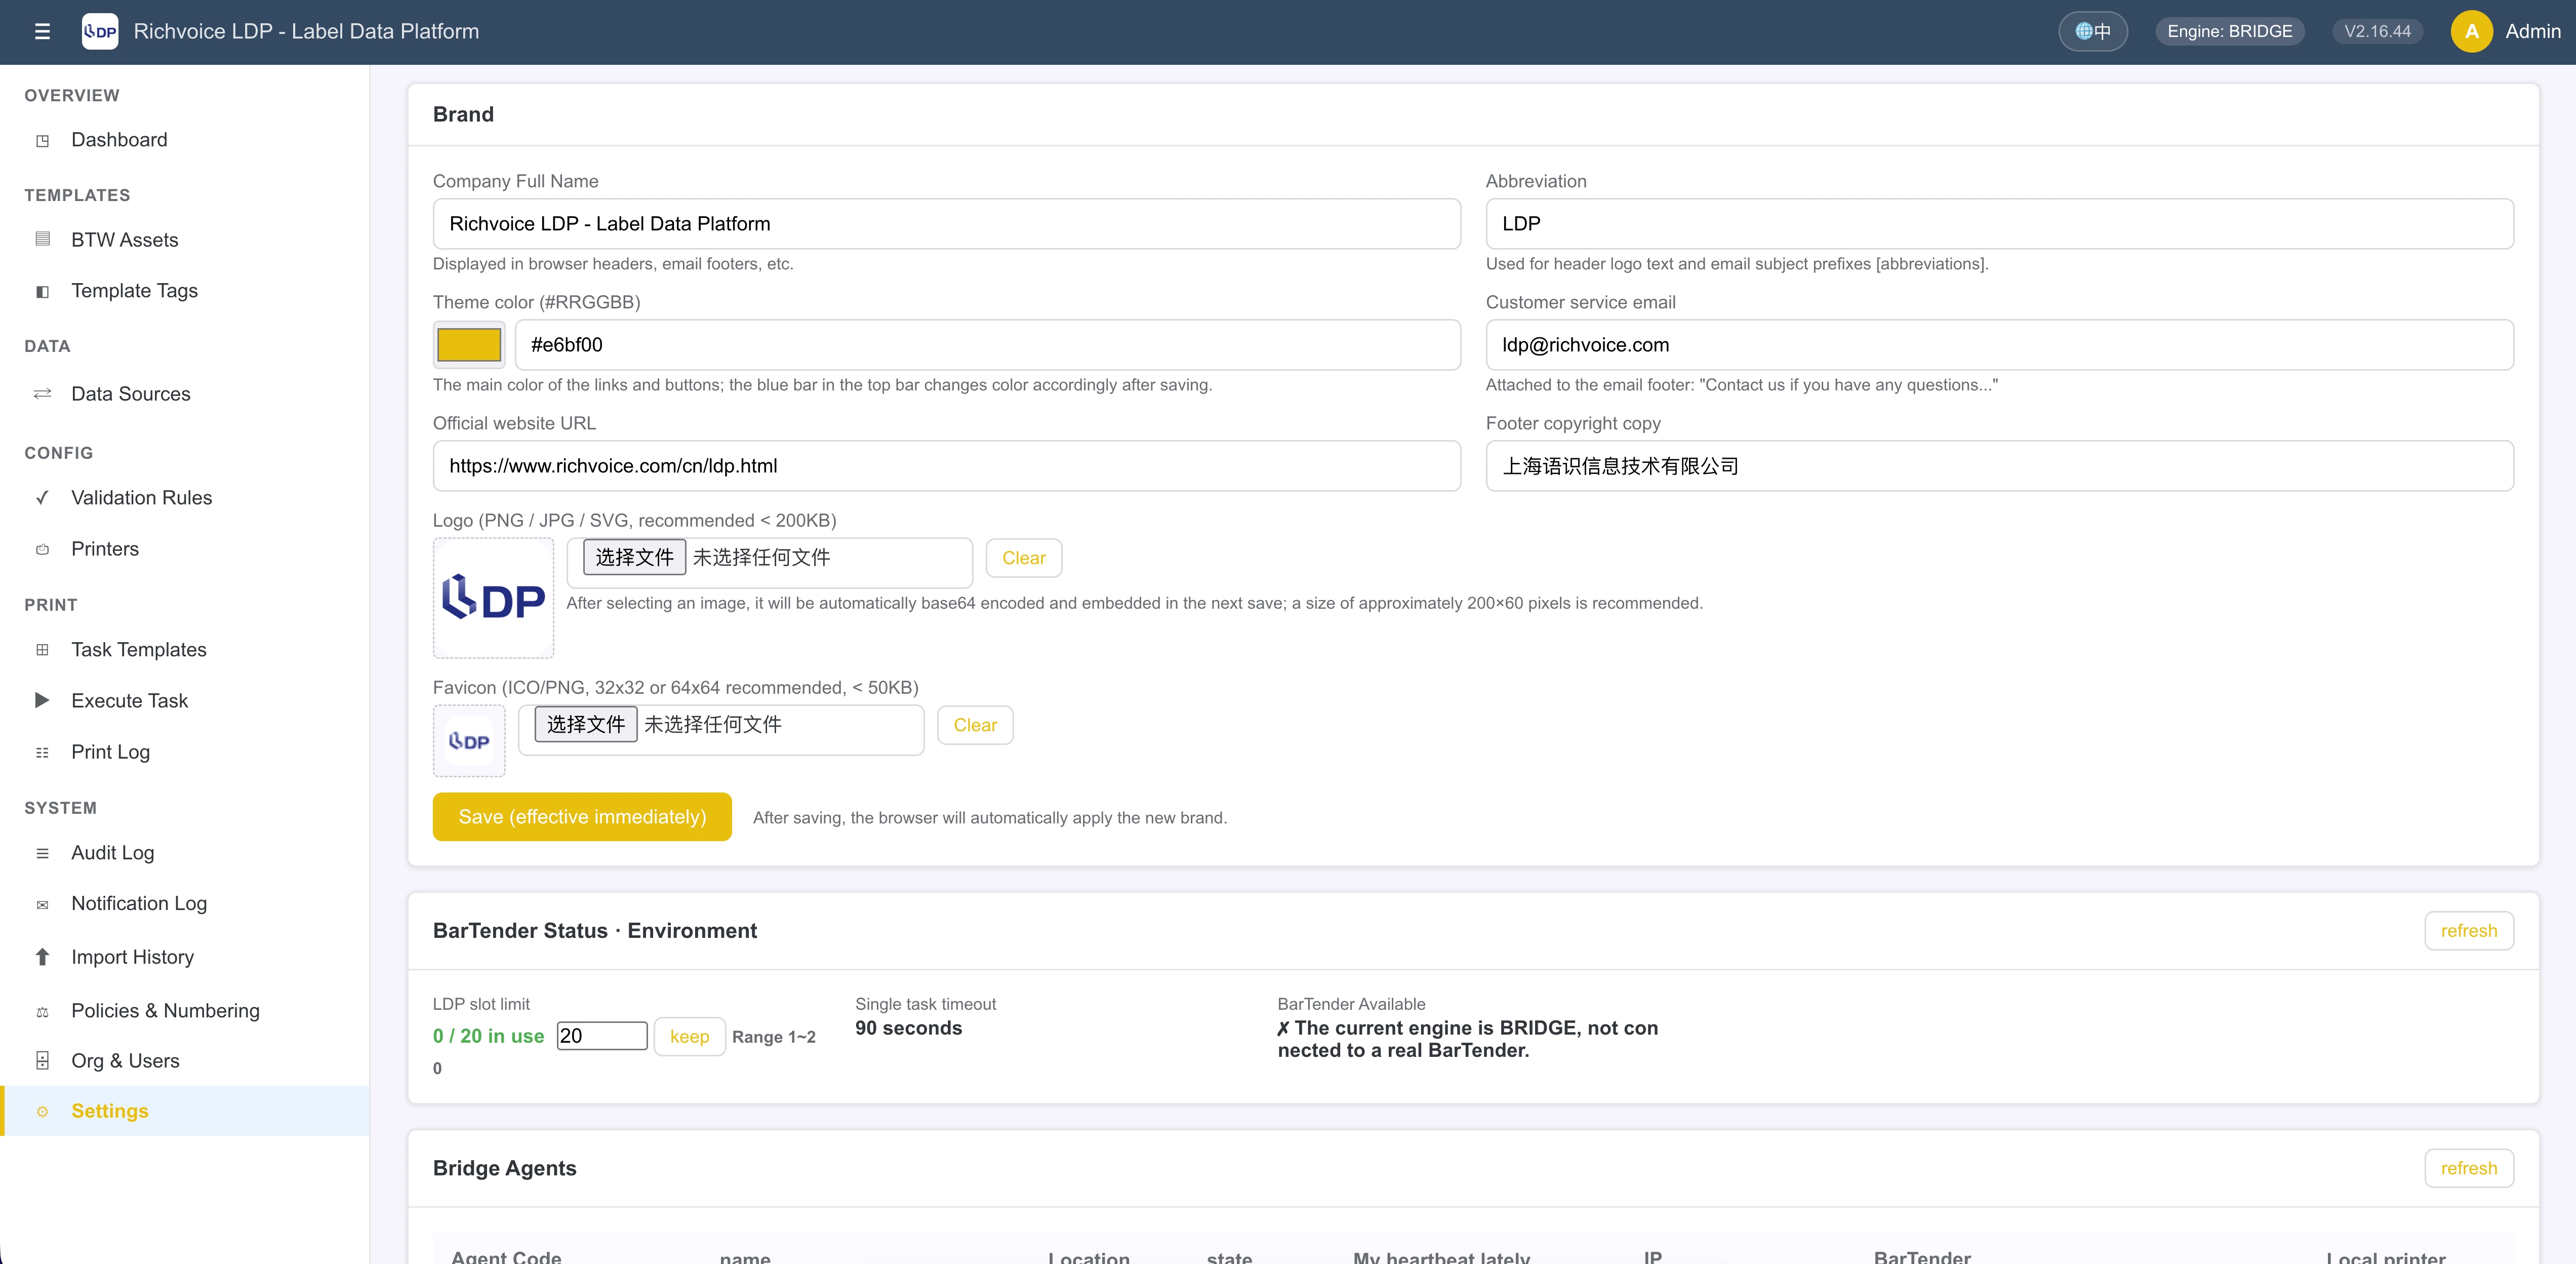This screenshot has height=1264, width=2576.
Task: Choose a Favicon file to upload
Action: pos(586,725)
